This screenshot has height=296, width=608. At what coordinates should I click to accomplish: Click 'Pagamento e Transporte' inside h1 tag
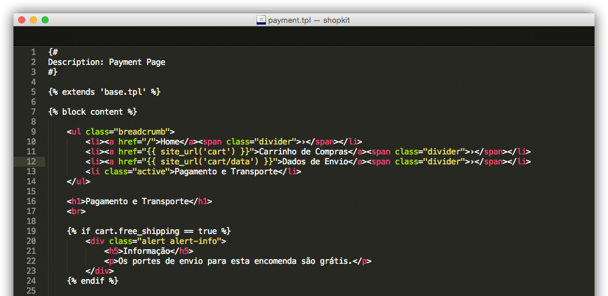pyautogui.click(x=137, y=201)
